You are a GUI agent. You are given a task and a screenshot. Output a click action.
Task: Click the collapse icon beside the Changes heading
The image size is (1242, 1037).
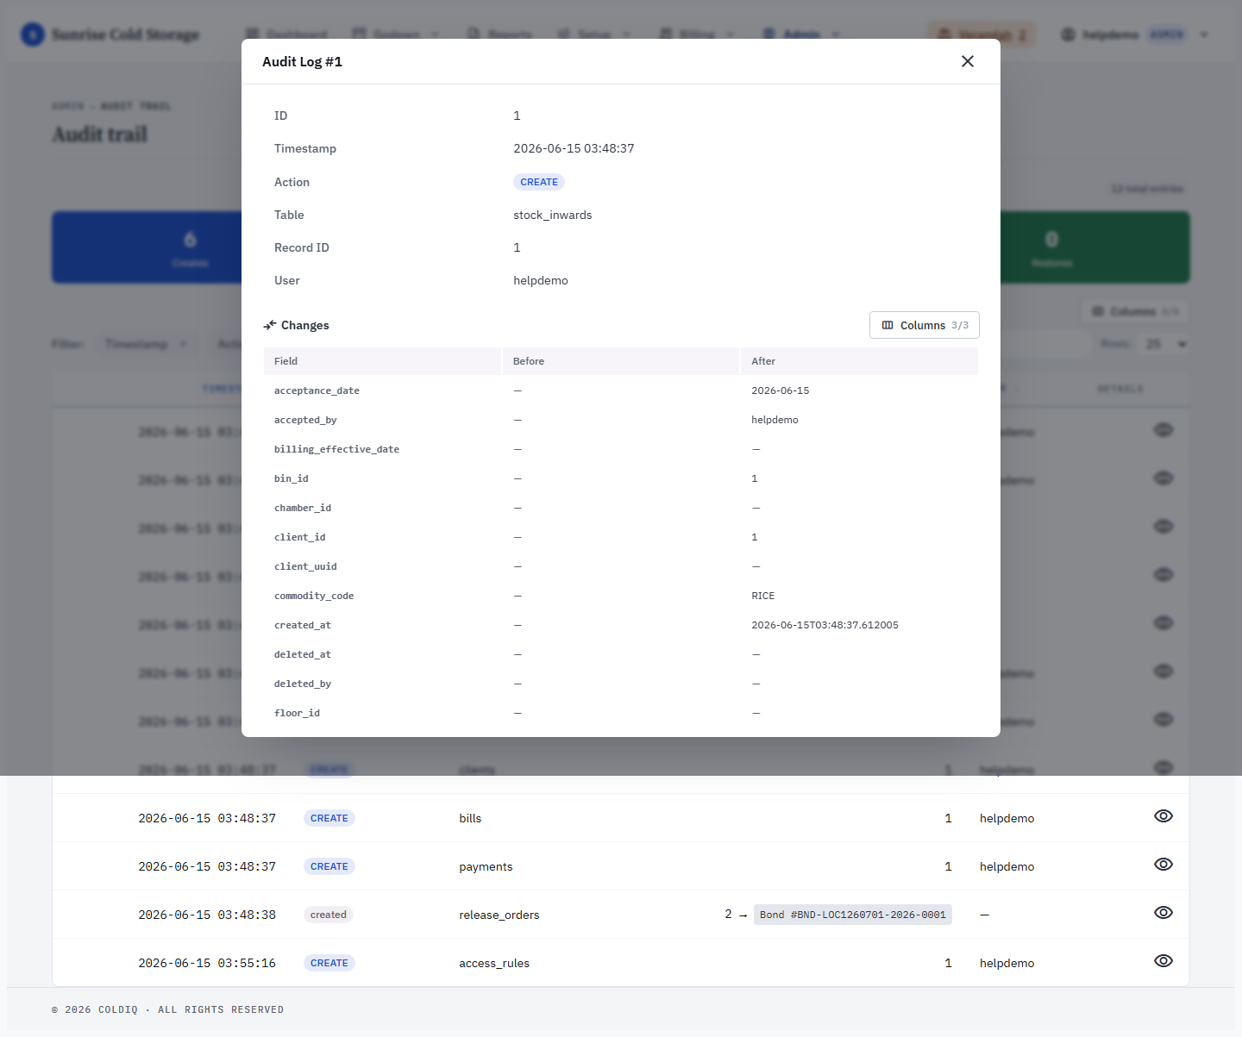coord(270,325)
